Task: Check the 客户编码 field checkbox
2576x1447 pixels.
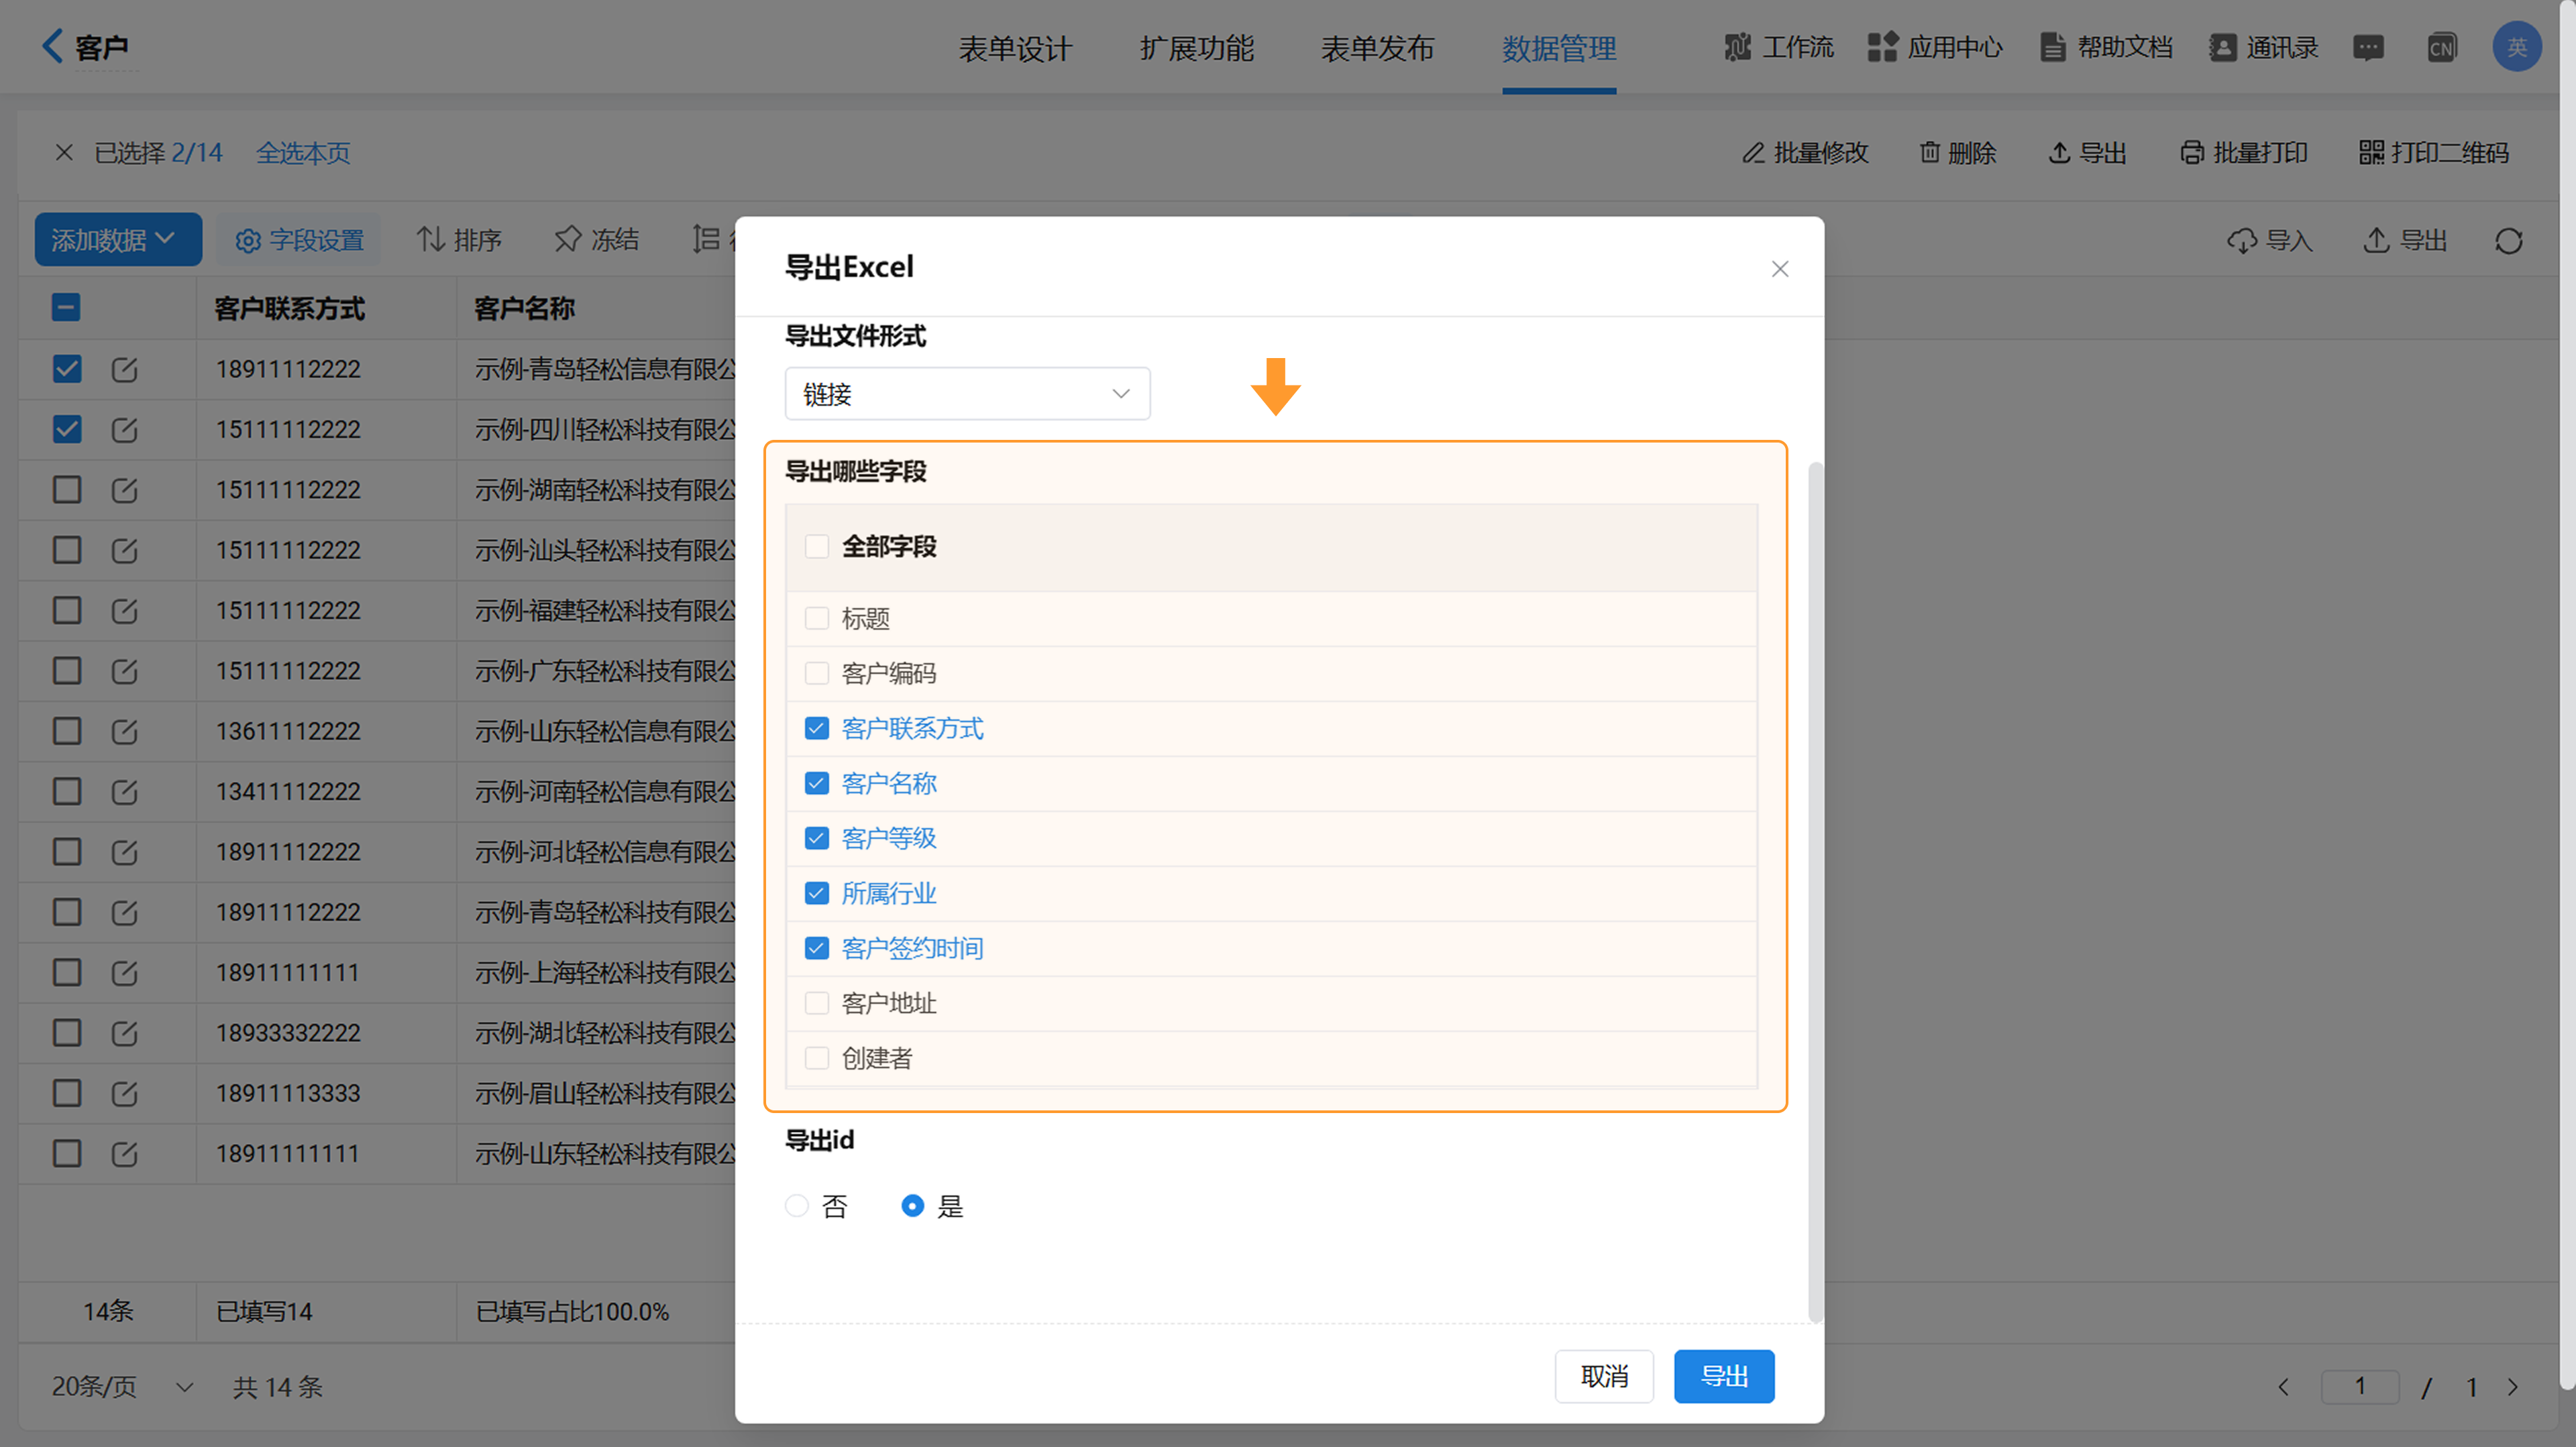Action: (x=817, y=673)
